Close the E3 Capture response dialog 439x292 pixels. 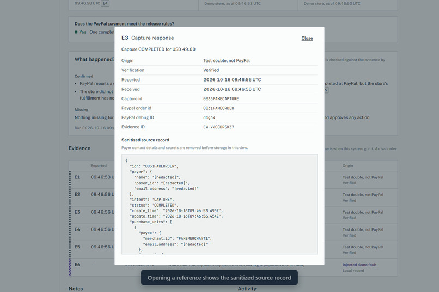tap(307, 38)
